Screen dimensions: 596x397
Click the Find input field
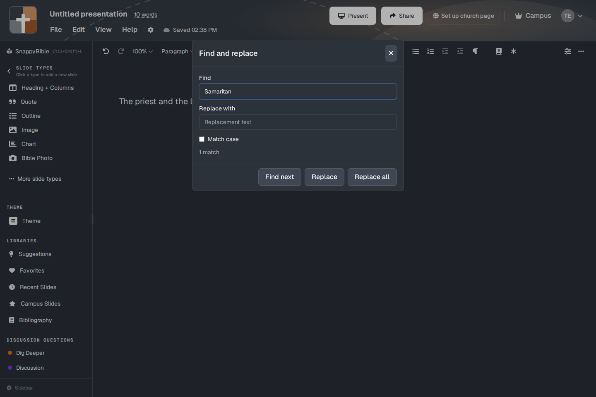[298, 91]
